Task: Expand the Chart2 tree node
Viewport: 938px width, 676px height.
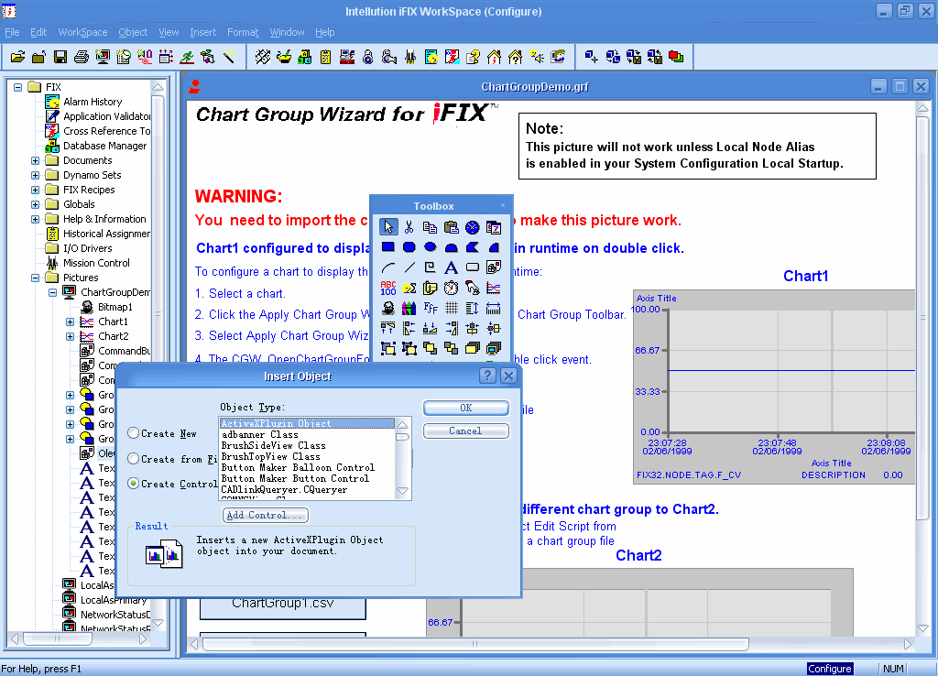Action: pyautogui.click(x=70, y=336)
